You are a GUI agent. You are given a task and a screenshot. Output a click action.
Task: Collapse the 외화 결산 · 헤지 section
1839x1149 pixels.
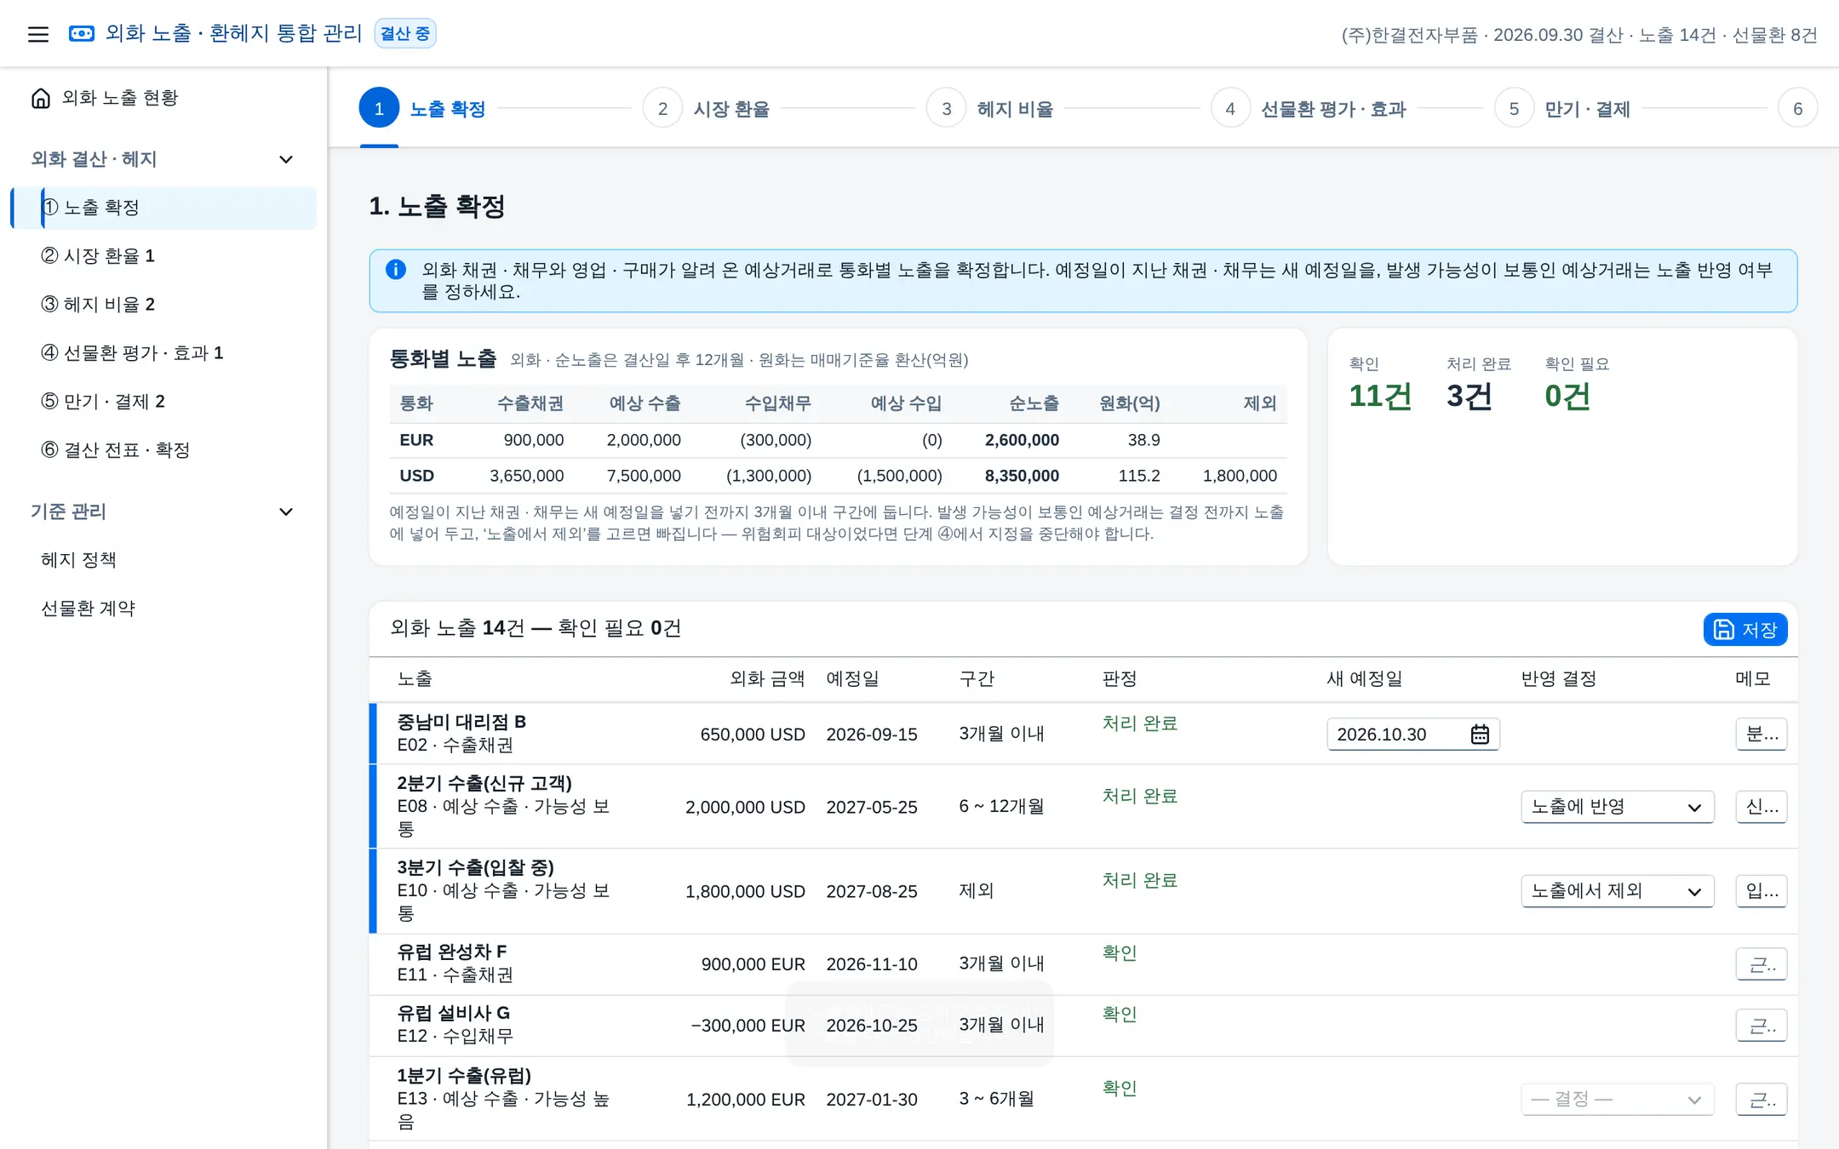tap(286, 159)
